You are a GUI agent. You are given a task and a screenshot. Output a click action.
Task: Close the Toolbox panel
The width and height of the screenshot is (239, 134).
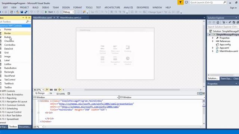tap(29, 17)
